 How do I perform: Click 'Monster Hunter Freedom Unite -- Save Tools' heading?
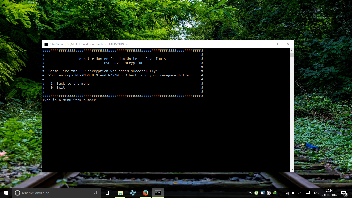pyautogui.click(x=123, y=59)
